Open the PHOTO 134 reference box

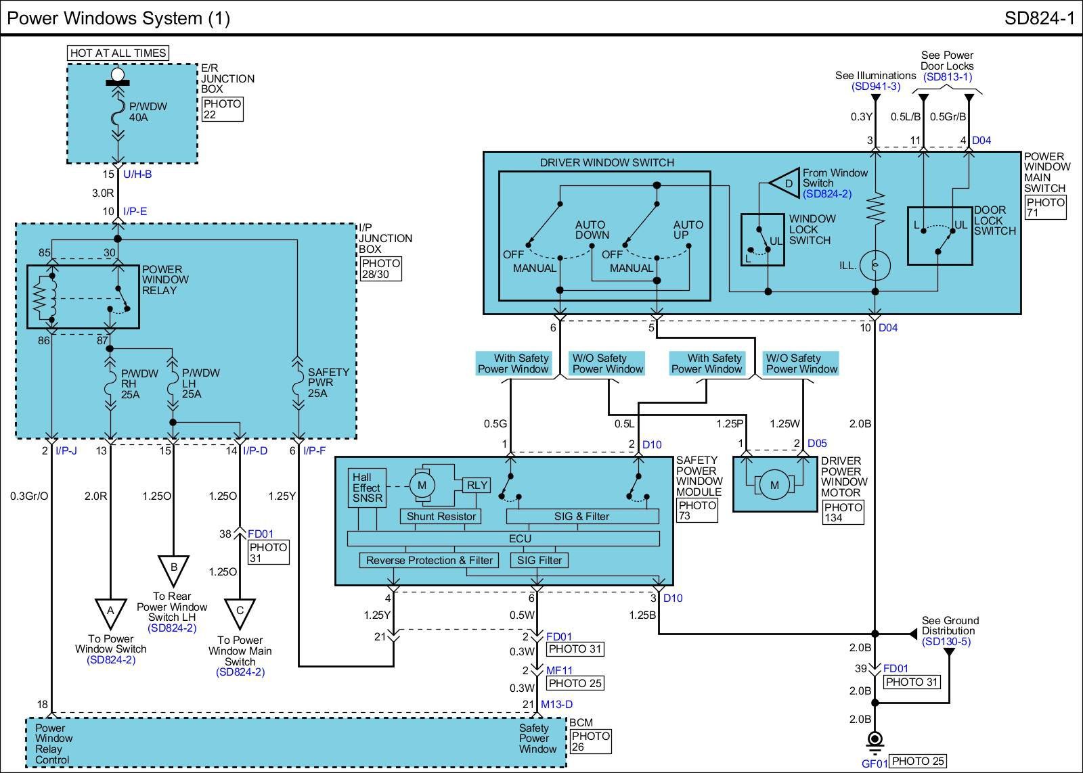click(x=843, y=513)
